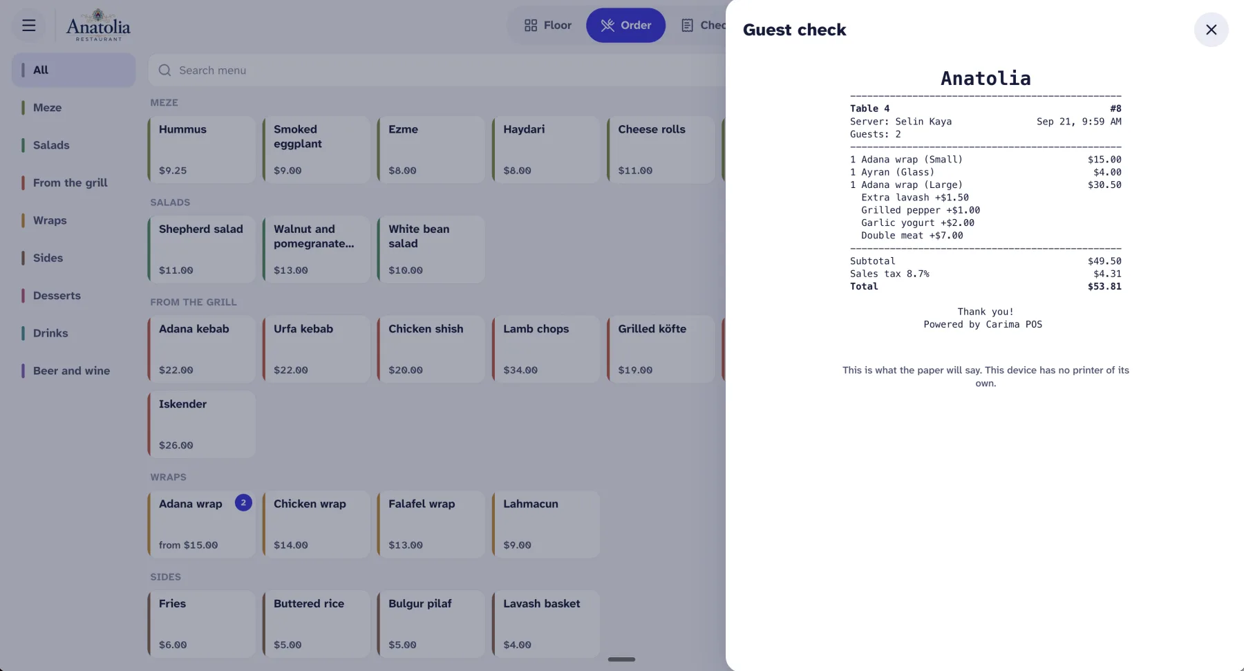Focus the Search menu field
This screenshot has height=671, width=1244.
pos(437,70)
